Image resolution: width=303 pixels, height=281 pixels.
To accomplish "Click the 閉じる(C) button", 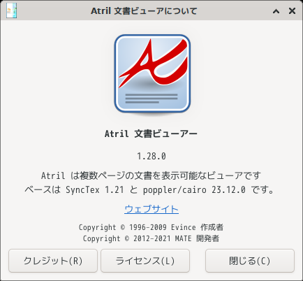I will coord(250,261).
